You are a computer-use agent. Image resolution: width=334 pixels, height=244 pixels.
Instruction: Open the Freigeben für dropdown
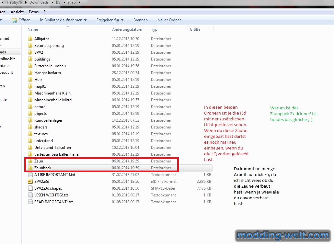[110, 20]
